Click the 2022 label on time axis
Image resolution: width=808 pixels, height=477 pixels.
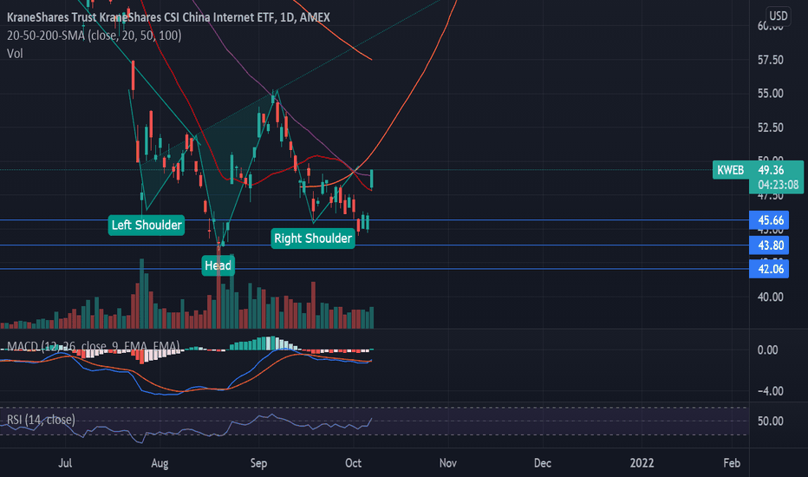(x=642, y=463)
